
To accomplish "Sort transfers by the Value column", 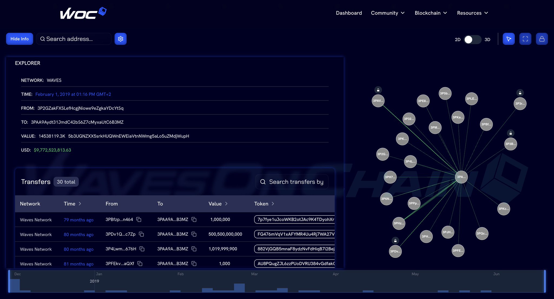I will pos(218,204).
